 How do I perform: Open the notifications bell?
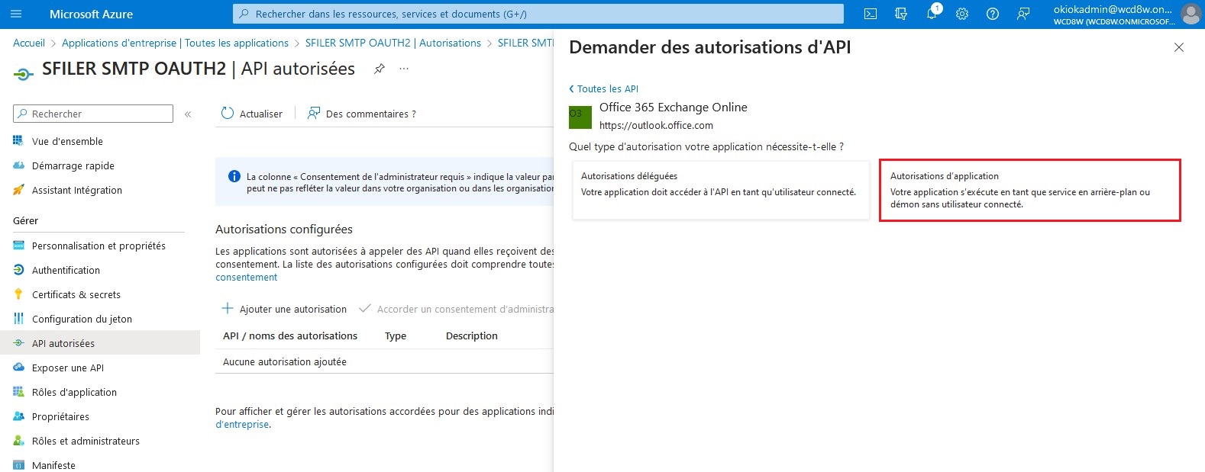point(932,14)
